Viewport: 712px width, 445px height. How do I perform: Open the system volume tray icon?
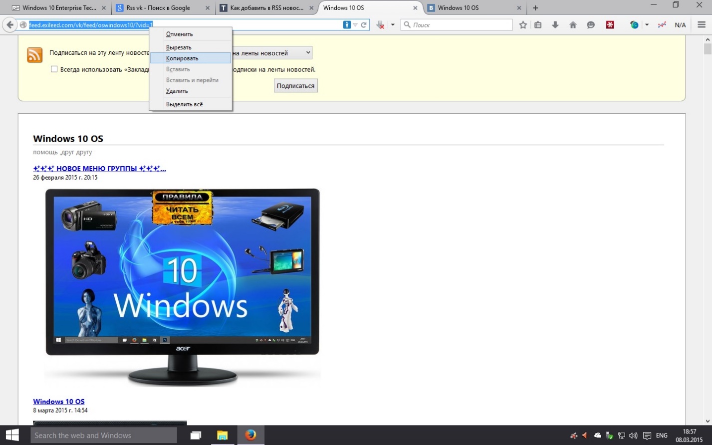pyautogui.click(x=634, y=436)
